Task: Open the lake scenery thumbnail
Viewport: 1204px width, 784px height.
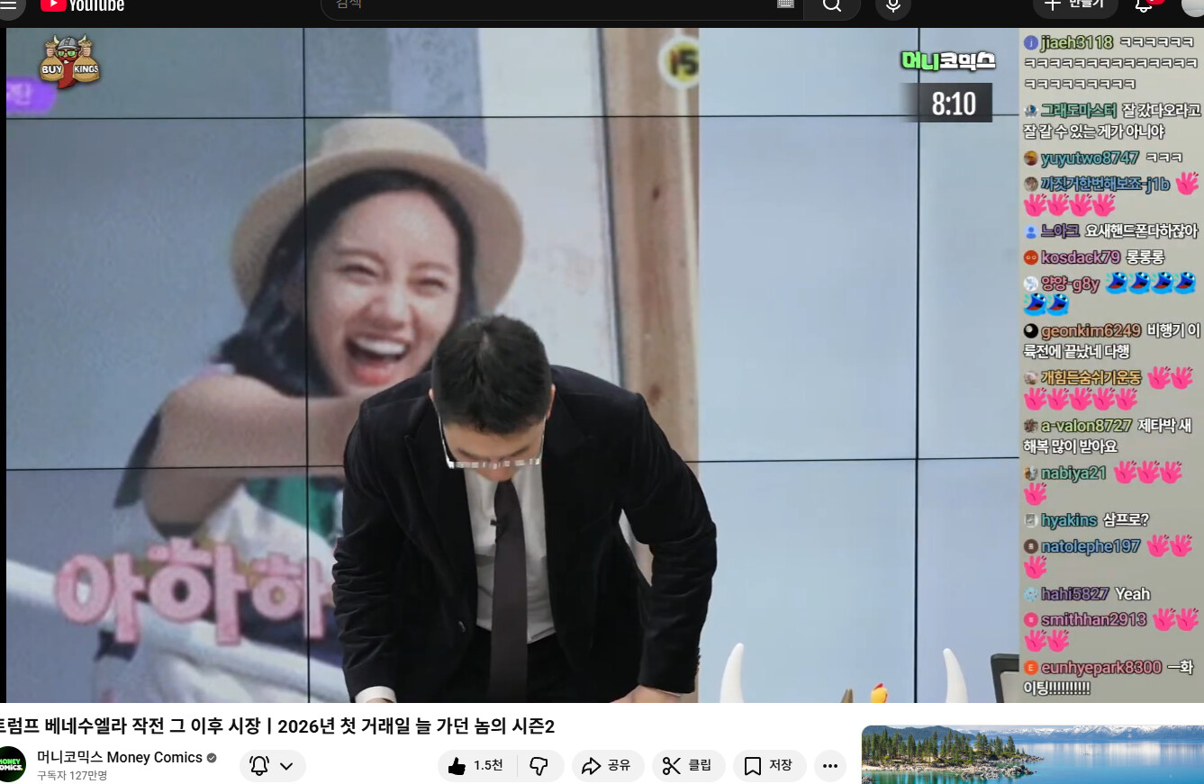Action: (1033, 754)
